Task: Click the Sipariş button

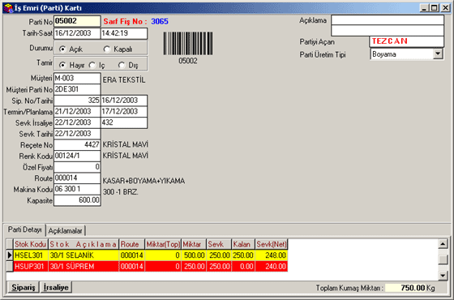Action: (24, 287)
